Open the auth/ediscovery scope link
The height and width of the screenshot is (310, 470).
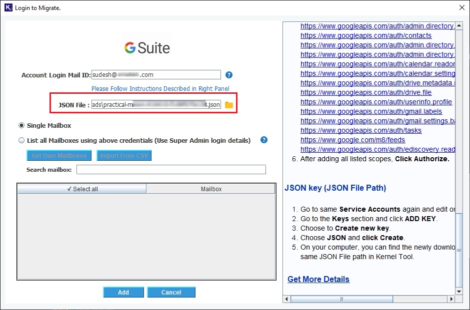(377, 149)
